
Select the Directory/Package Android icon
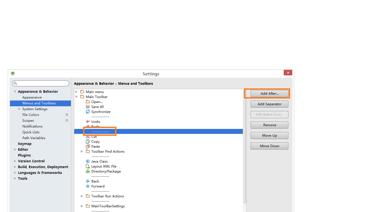88,171
